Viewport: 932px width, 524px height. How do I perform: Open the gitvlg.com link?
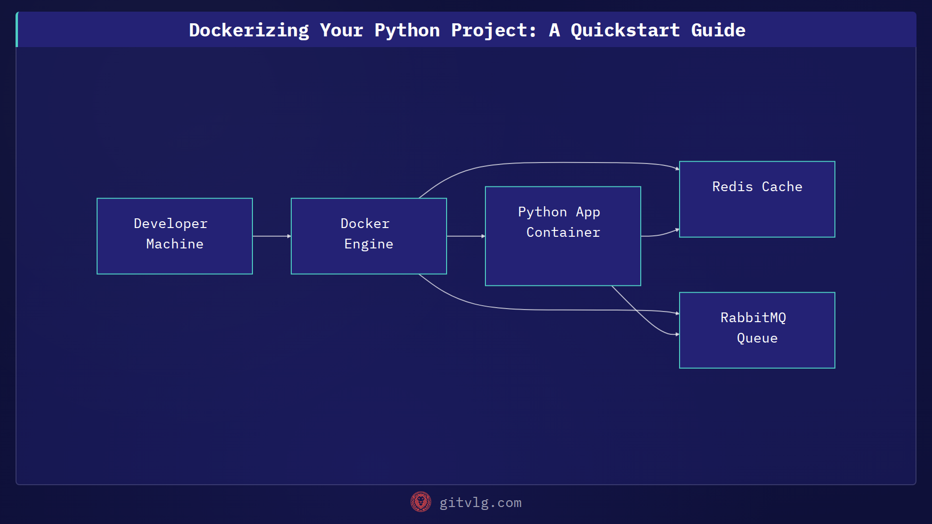[x=481, y=503]
